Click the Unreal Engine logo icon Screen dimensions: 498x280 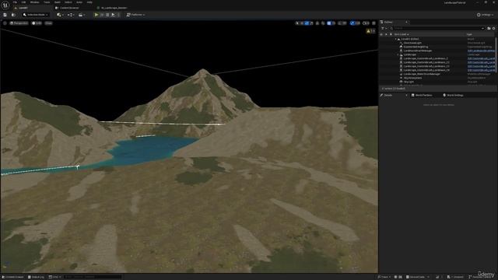point(5,5)
